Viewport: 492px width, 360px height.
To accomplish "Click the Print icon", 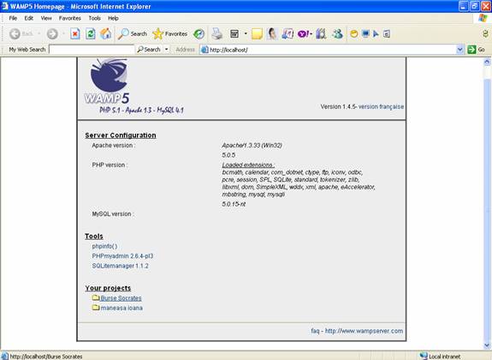I will tap(216, 33).
